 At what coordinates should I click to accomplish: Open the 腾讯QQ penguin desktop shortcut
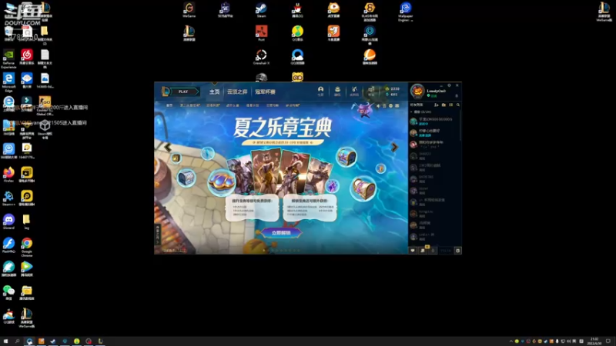[297, 10]
